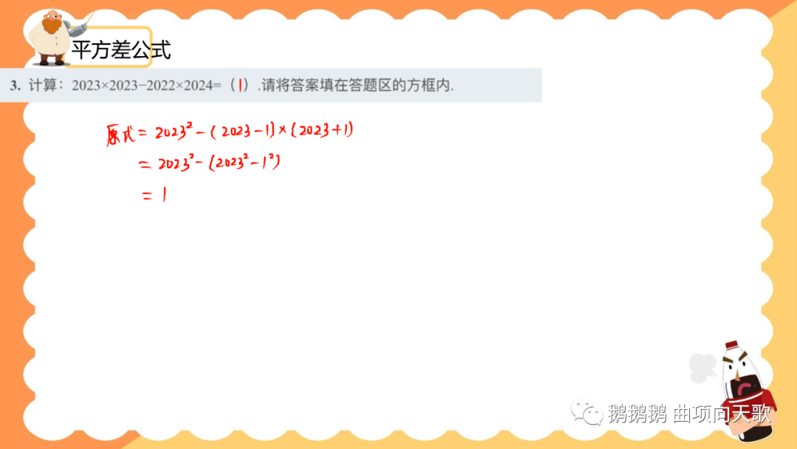Viewport: 797px width, 449px height.
Task: Click the final handwritten result = 1
Action: (x=154, y=195)
